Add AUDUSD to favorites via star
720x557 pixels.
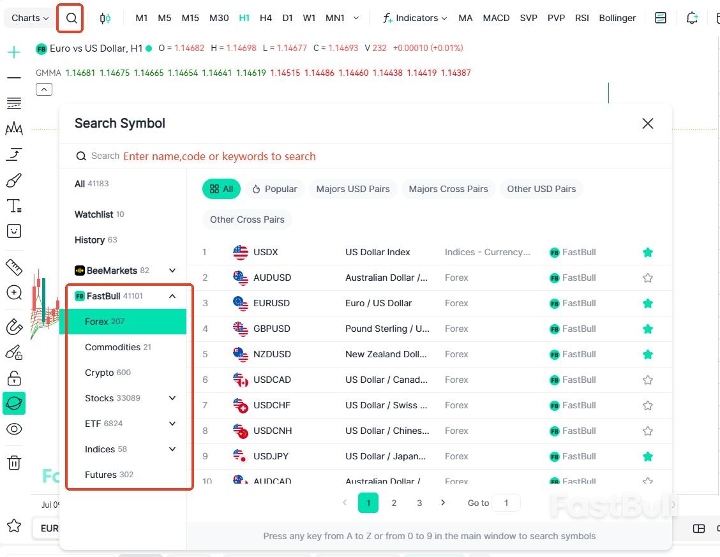(x=647, y=278)
